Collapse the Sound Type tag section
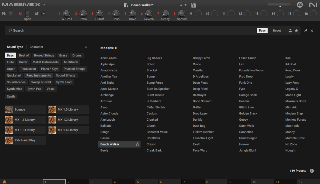This screenshot has height=184, width=320. (86, 47)
